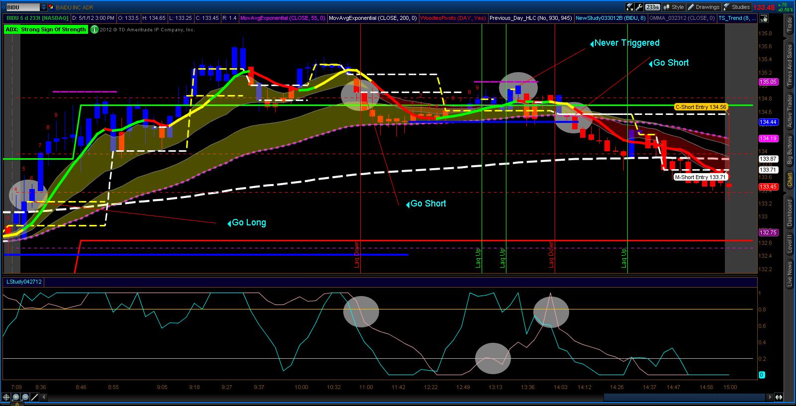Image resolution: width=796 pixels, height=406 pixels.
Task: Click the 134.44 blue price bubble
Action: pos(768,122)
